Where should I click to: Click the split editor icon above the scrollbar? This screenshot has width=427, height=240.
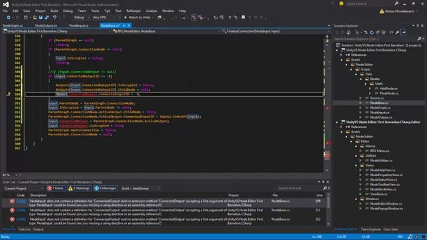pyautogui.click(x=327, y=36)
